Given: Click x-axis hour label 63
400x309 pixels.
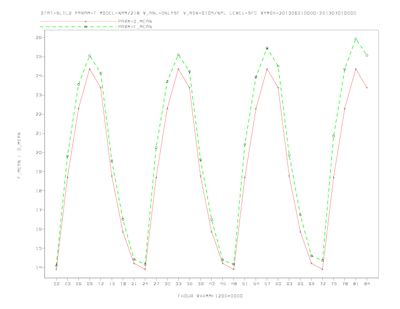Looking at the screenshot, I should click(289, 284).
